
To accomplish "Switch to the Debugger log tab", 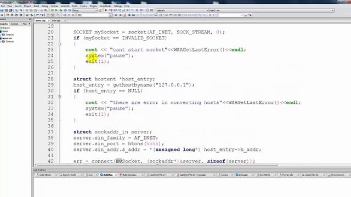I will click(243, 175).
